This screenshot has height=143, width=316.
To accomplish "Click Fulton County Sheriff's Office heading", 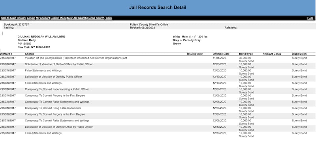I will 149,24.
